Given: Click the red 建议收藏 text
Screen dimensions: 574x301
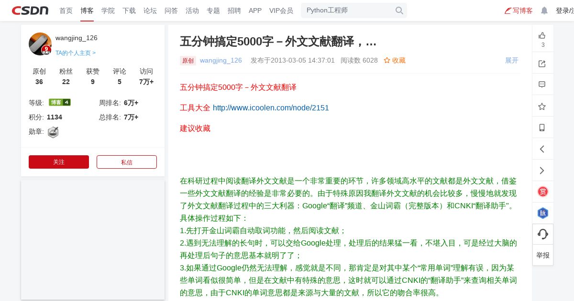Looking at the screenshot, I should [195, 129].
